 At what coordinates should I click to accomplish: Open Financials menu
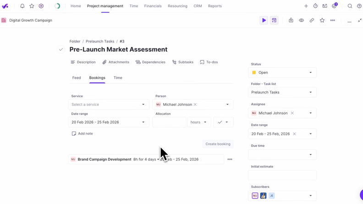[x=153, y=6]
